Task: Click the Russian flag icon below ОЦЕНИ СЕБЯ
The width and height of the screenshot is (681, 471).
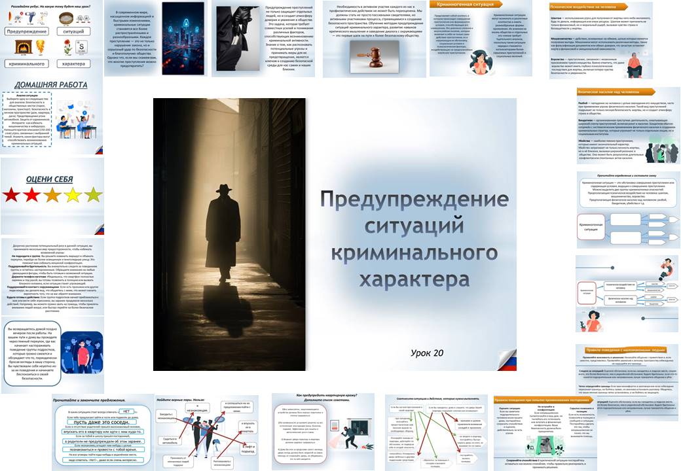Action: click(100, 230)
